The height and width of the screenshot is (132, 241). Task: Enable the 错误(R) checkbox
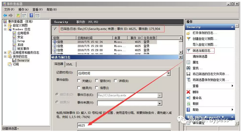click(x=79, y=88)
